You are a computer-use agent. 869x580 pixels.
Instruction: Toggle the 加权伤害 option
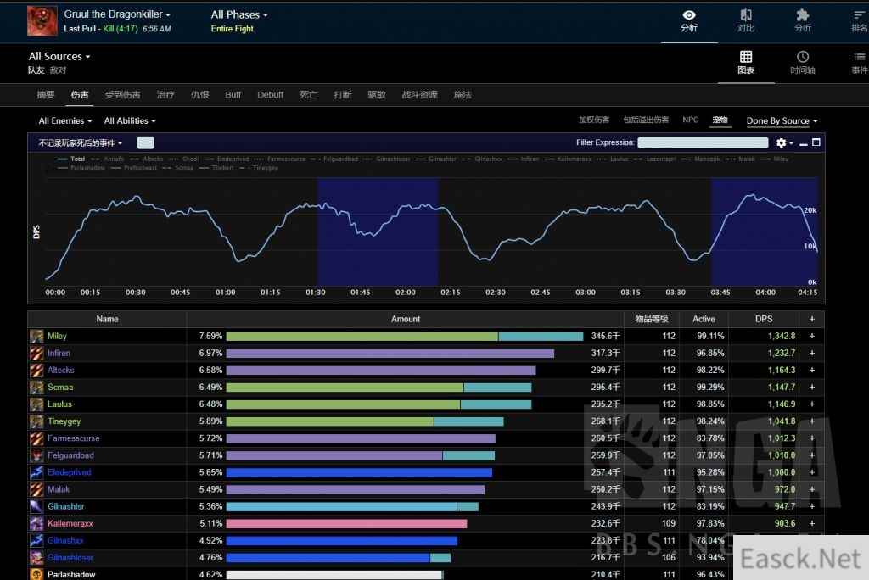click(594, 120)
